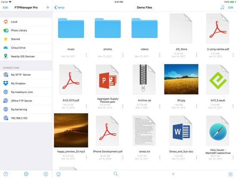
Task: Add new item with bottom plus icon
Action: click(173, 174)
